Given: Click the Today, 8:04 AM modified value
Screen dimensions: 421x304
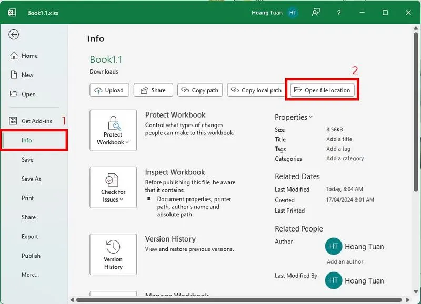Looking at the screenshot, I should click(345, 189).
